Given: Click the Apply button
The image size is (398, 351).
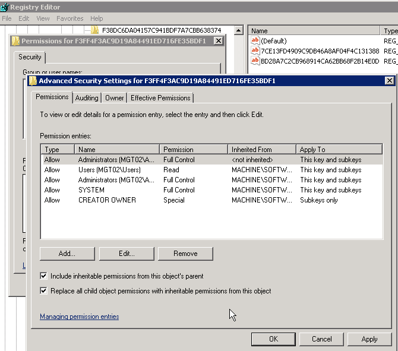Looking at the screenshot, I should (369, 339).
